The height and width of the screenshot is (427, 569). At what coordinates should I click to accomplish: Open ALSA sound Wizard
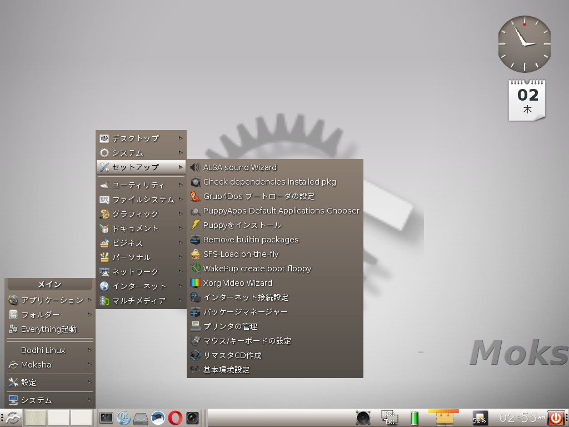tap(239, 167)
